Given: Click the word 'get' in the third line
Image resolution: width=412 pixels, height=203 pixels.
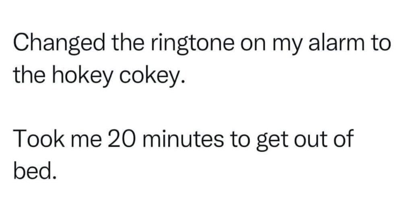Looking at the screenshot, I should click(272, 140).
